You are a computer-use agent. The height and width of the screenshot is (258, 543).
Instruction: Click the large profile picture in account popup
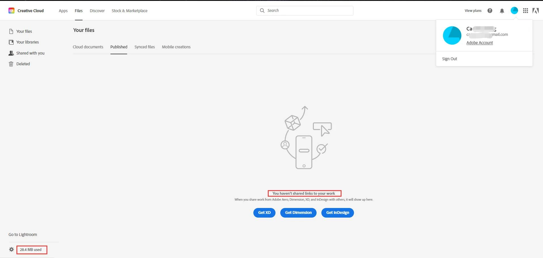click(x=452, y=35)
